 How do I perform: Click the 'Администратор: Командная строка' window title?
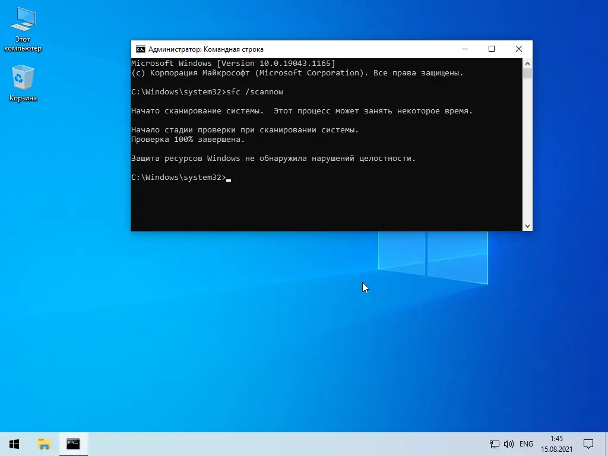click(x=206, y=49)
